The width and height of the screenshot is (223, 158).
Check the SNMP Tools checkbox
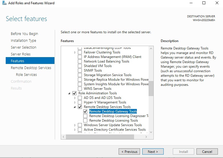(80, 70)
